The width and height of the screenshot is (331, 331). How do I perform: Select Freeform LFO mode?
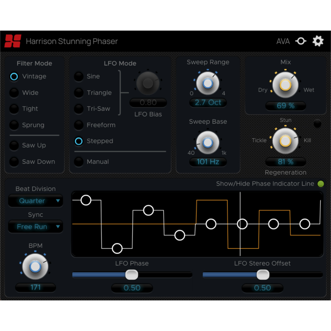click(x=79, y=125)
